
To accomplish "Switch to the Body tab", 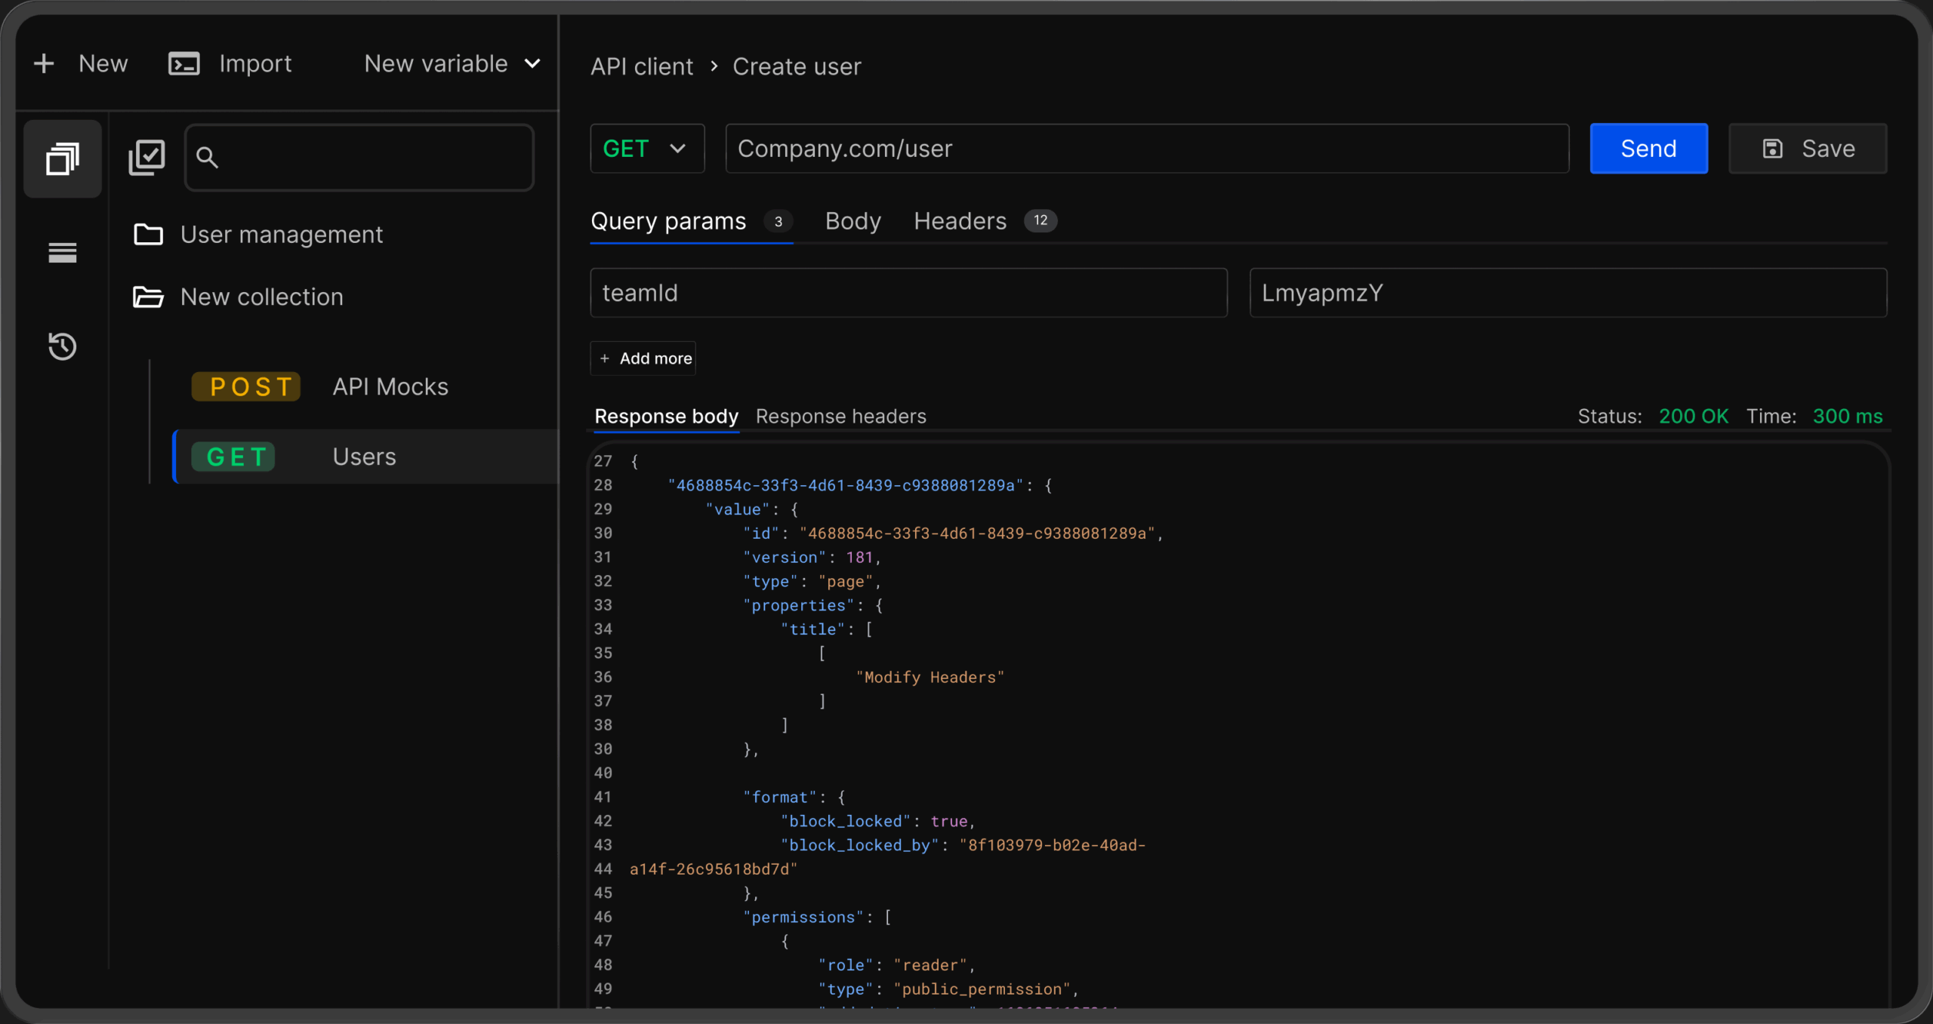I will pyautogui.click(x=853, y=221).
